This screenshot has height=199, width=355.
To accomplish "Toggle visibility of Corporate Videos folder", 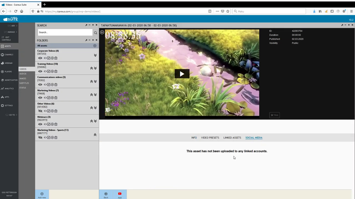I will (40, 58).
